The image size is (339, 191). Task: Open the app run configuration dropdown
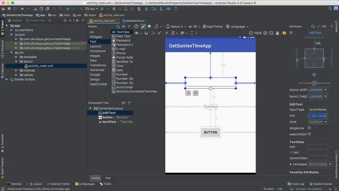pos(92,9)
